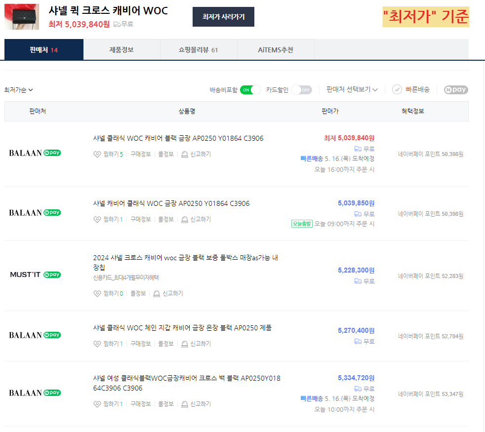Open the Chanel bag product thumbnail
This screenshot has width=485, height=432.
click(x=22, y=17)
